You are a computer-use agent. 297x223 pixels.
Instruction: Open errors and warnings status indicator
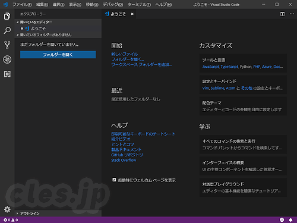point(11,220)
